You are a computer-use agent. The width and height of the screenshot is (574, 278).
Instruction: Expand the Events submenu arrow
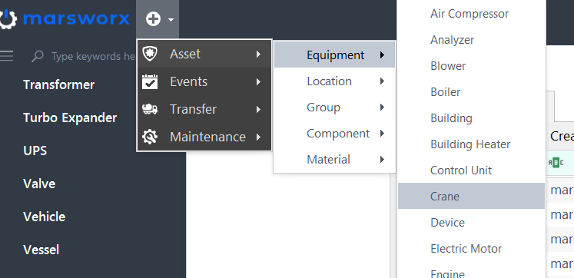tap(258, 81)
